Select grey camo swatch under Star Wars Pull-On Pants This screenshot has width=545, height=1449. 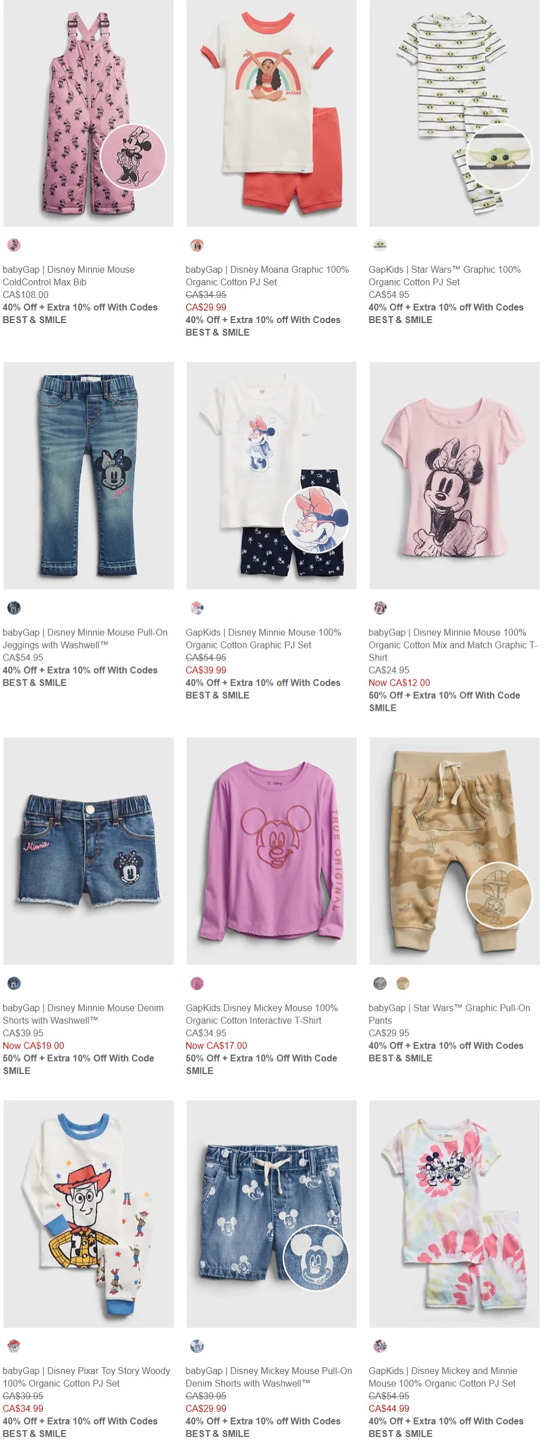pyautogui.click(x=380, y=984)
